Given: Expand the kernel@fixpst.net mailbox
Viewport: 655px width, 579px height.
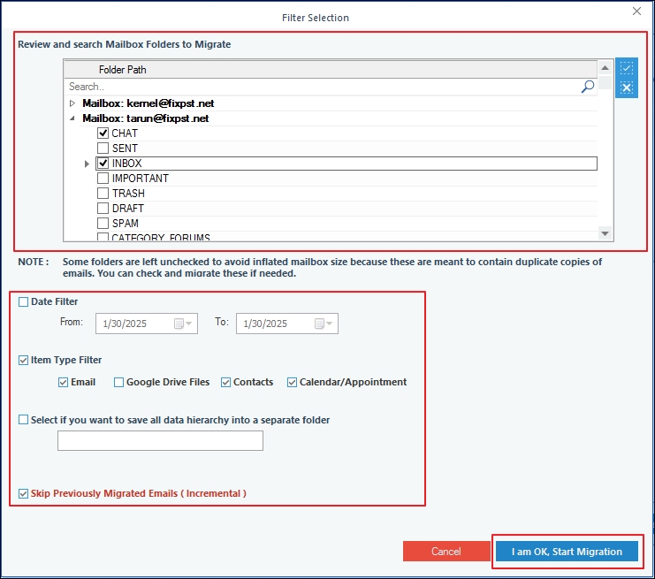Looking at the screenshot, I should 72,103.
